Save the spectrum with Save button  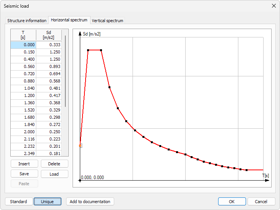[x=24, y=174]
